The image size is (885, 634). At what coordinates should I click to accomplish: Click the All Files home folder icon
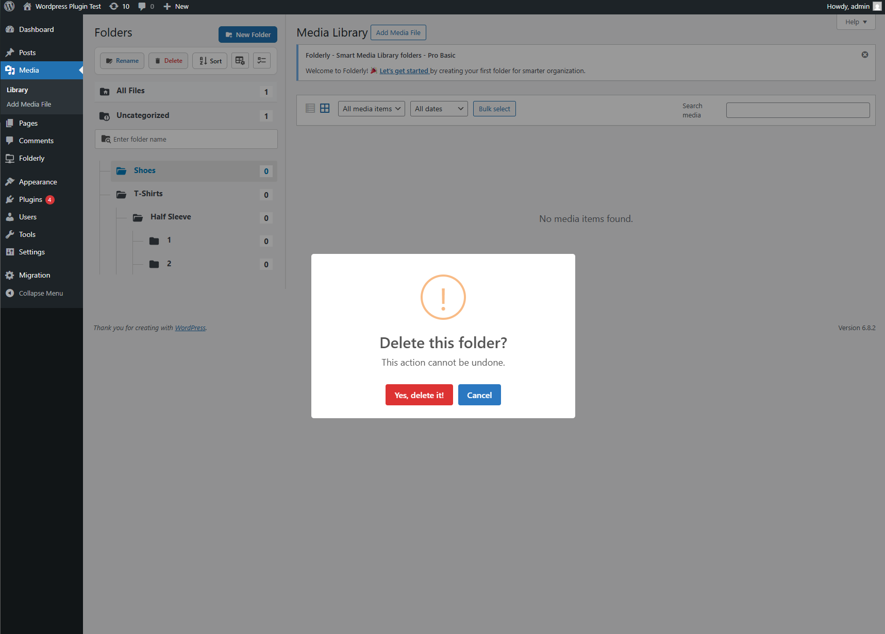[x=105, y=92]
